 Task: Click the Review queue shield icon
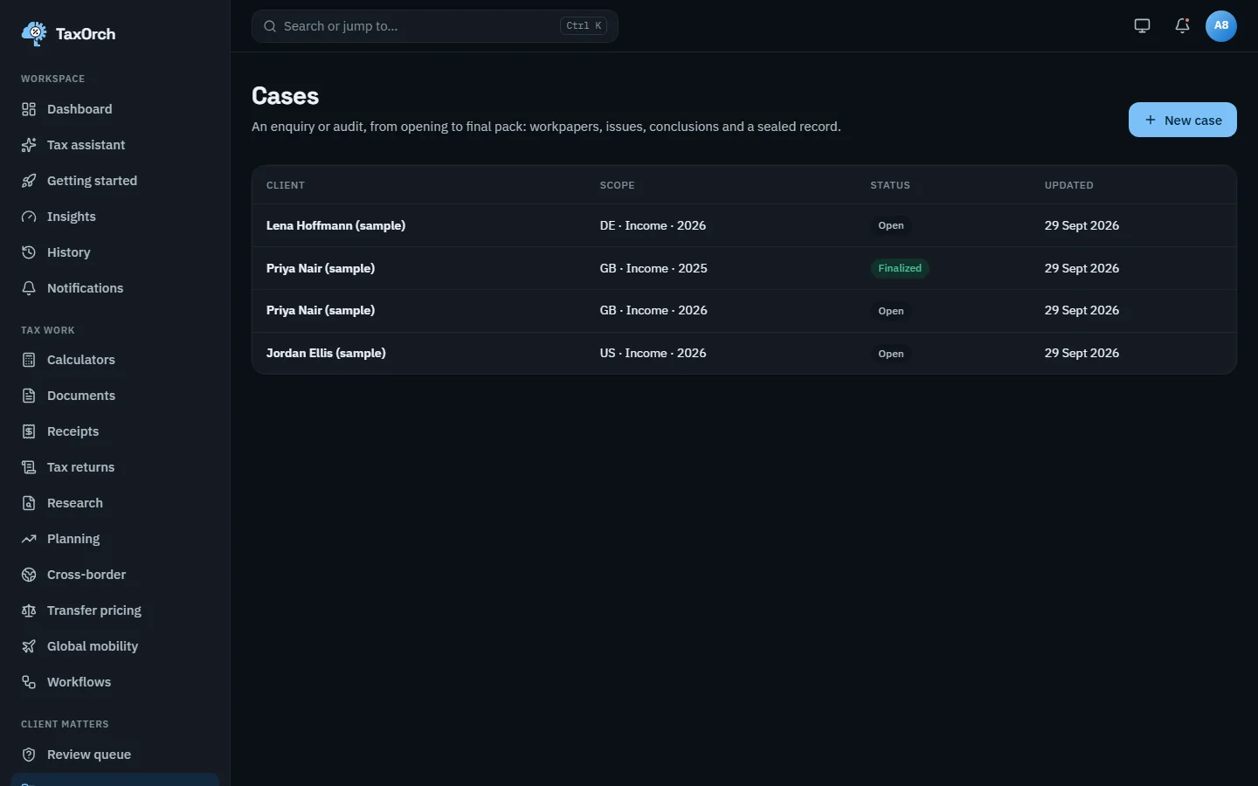(29, 755)
